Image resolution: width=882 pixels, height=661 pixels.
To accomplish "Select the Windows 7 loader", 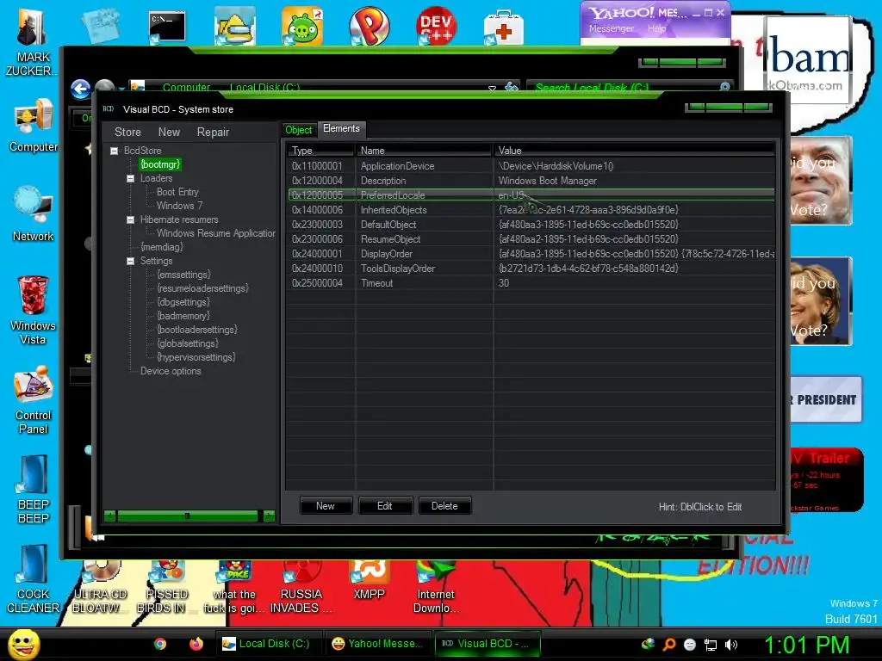I will [179, 206].
